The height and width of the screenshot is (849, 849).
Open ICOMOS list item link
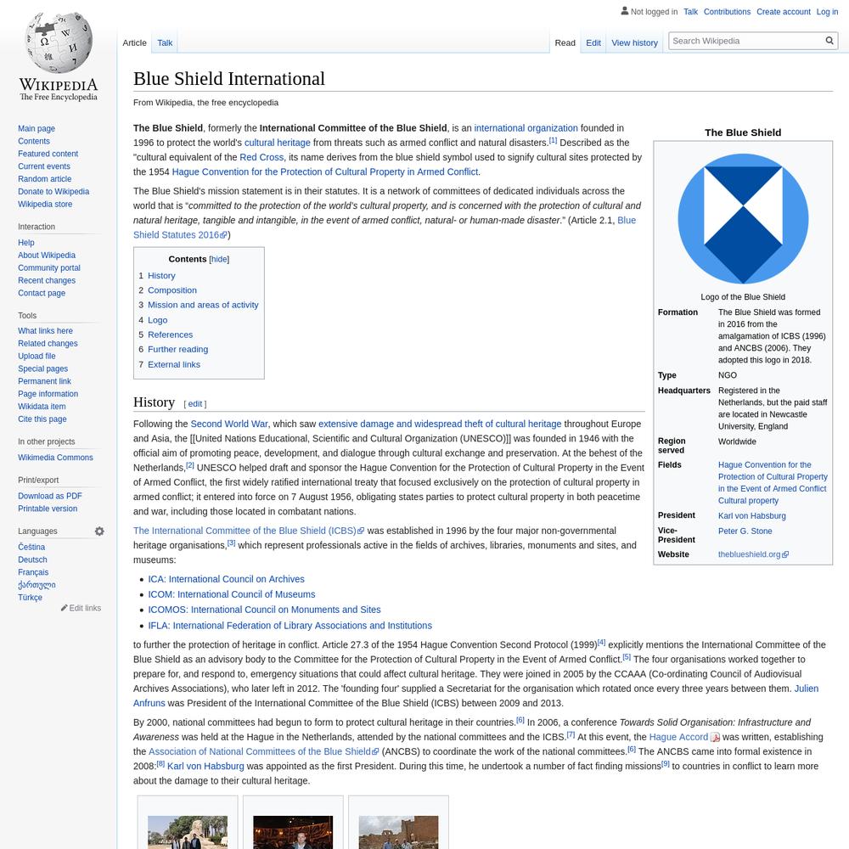tap(264, 609)
